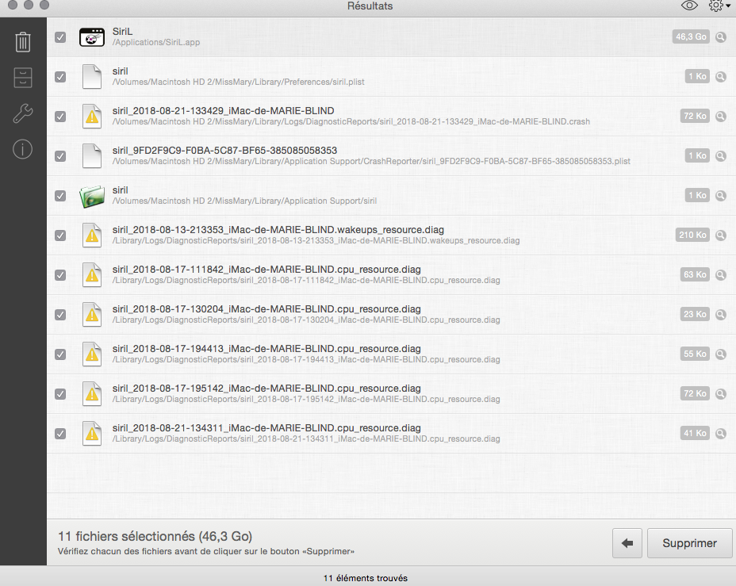Screen dimensions: 736x586
Task: Open the archive drawer sidebar icon
Action: click(22, 78)
